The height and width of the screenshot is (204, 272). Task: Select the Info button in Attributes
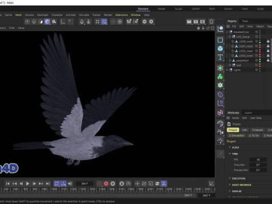click(245, 130)
